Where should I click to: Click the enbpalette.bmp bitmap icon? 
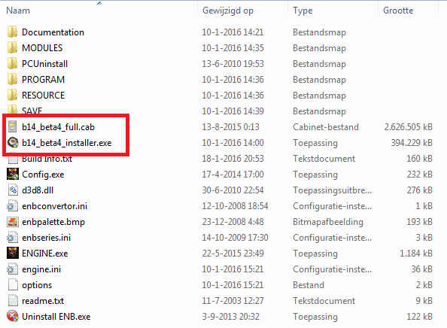(13, 222)
